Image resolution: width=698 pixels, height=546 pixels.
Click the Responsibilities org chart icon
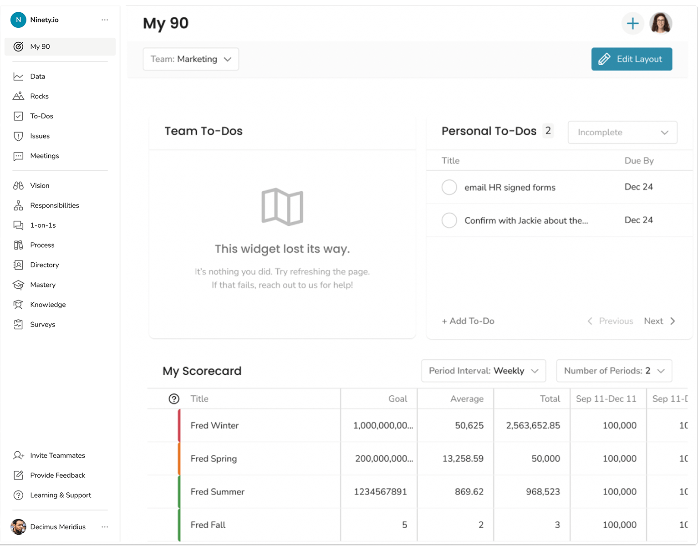click(18, 205)
